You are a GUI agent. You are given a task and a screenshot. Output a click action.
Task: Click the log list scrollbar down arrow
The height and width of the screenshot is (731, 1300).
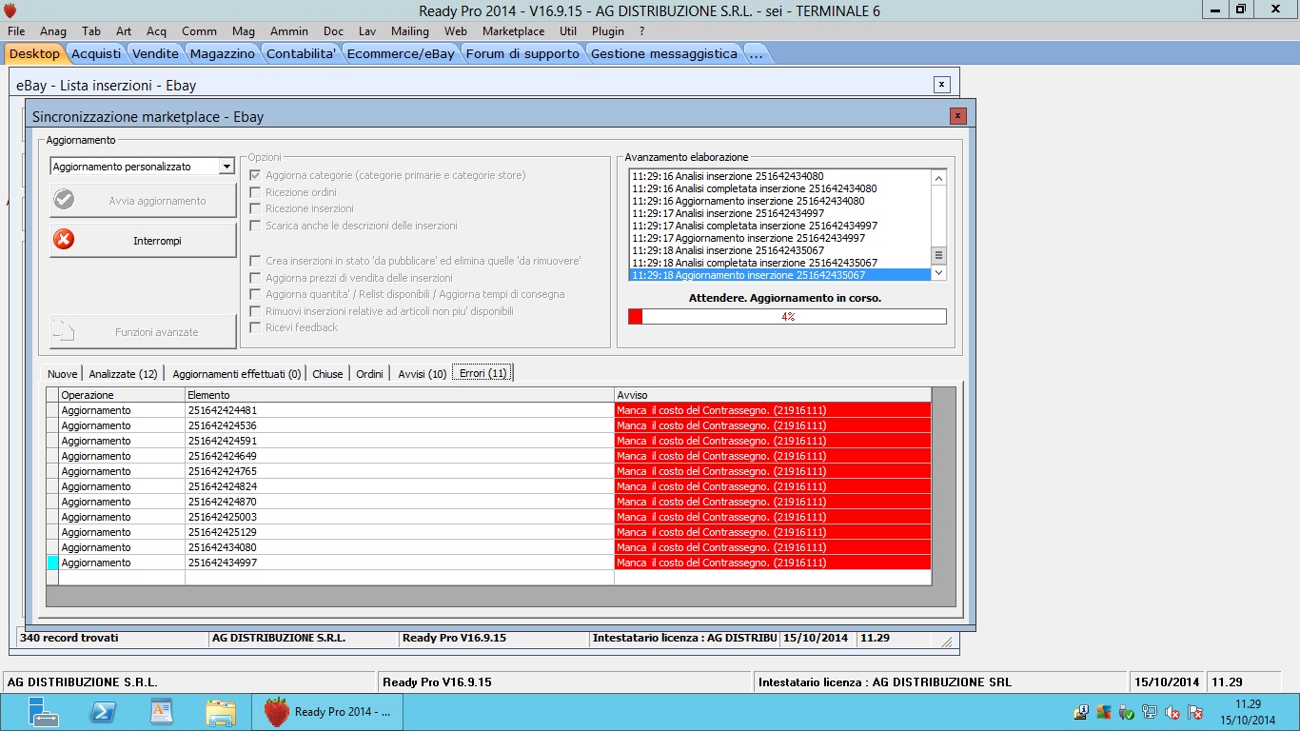938,273
